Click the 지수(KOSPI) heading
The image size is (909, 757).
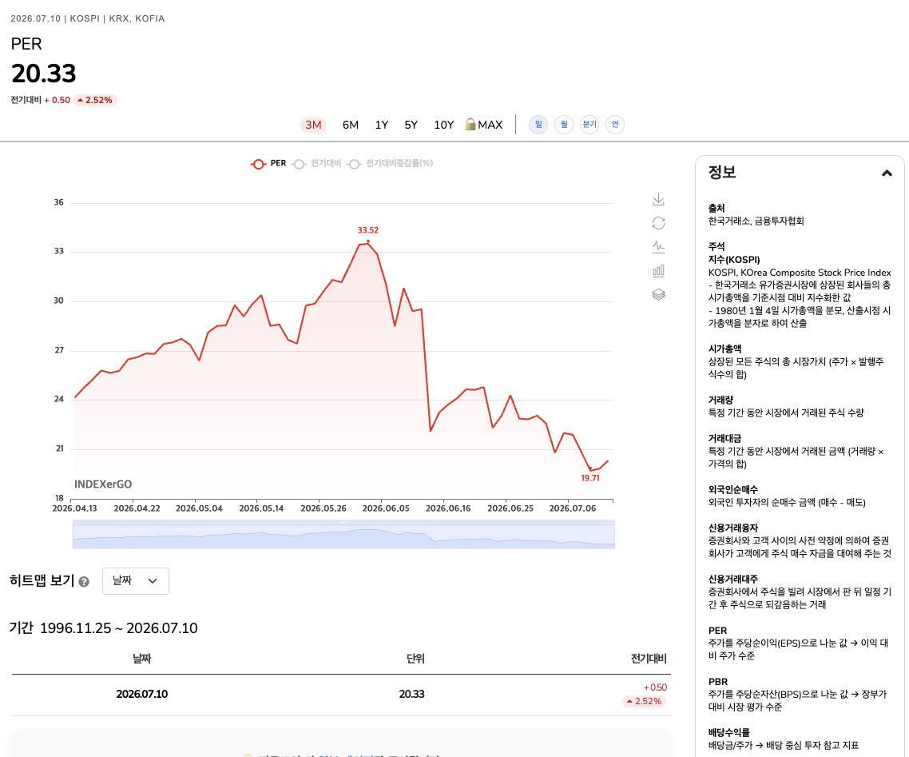pyautogui.click(x=734, y=259)
